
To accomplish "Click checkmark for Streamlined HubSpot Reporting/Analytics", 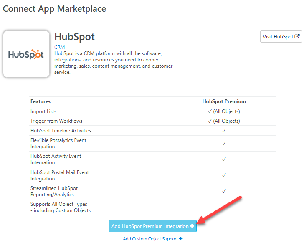I will coord(224,191).
